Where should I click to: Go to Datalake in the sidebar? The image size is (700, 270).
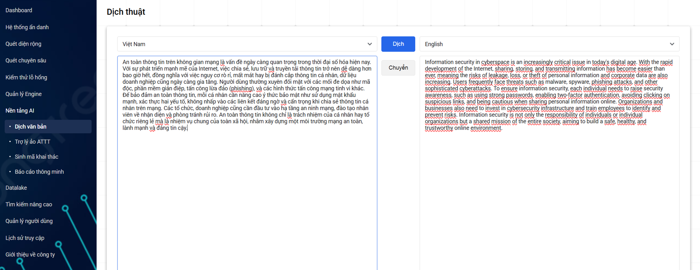pos(16,188)
